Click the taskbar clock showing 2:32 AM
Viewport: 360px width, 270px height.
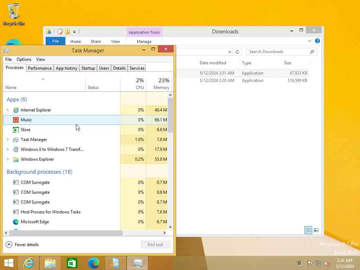pyautogui.click(x=345, y=263)
